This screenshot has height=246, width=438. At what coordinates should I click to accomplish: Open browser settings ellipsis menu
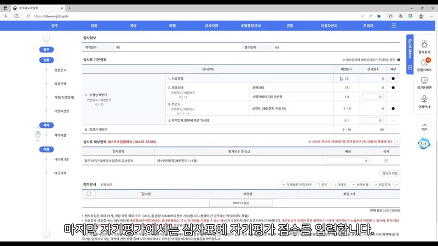[x=431, y=16]
